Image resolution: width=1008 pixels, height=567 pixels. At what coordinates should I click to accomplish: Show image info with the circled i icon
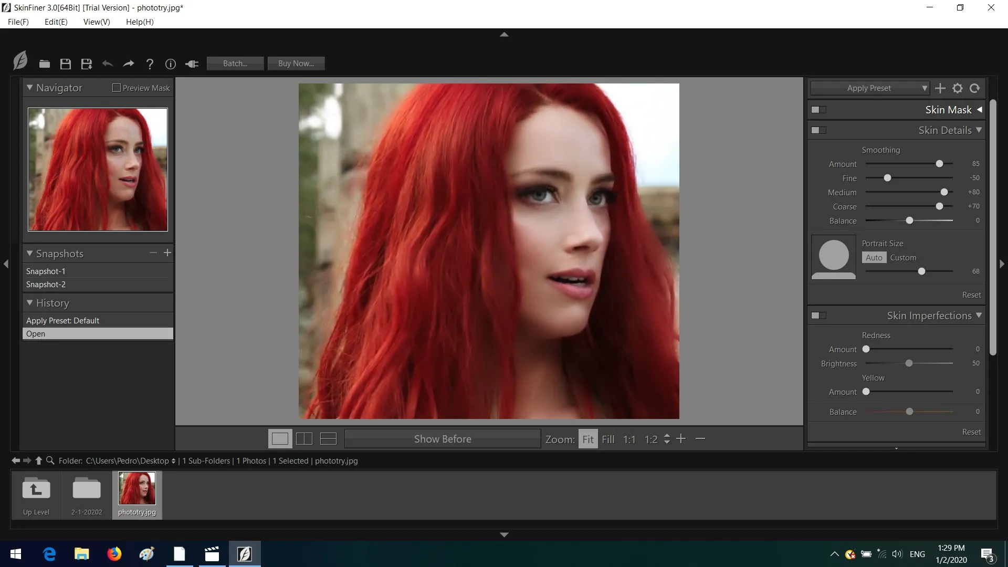click(x=171, y=64)
